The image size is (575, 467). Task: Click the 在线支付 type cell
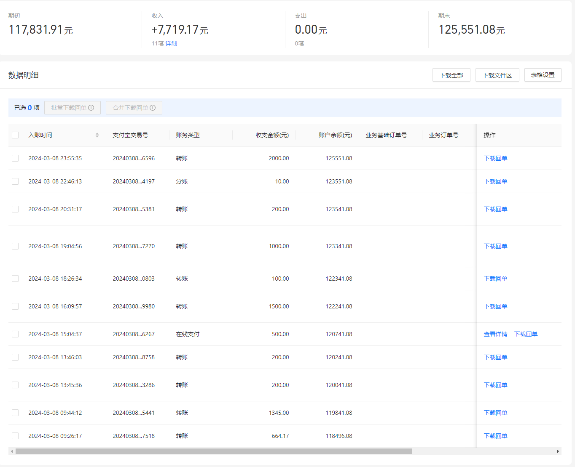coord(188,334)
